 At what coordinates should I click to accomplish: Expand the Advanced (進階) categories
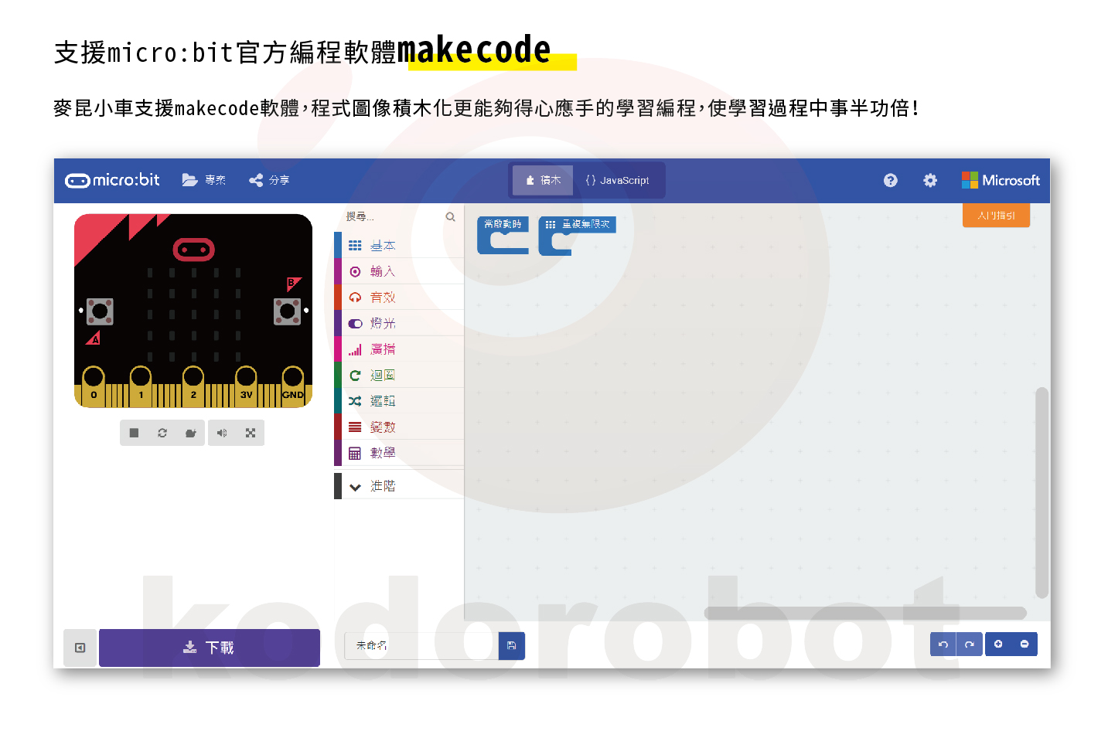click(x=399, y=486)
